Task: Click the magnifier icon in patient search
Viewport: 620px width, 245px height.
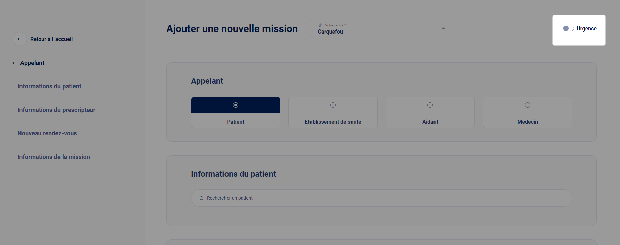Action: coord(202,198)
